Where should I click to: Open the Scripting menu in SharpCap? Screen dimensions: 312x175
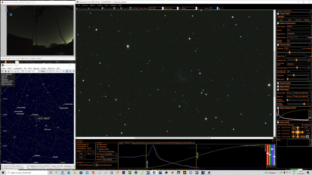pyautogui.click(x=113, y=5)
